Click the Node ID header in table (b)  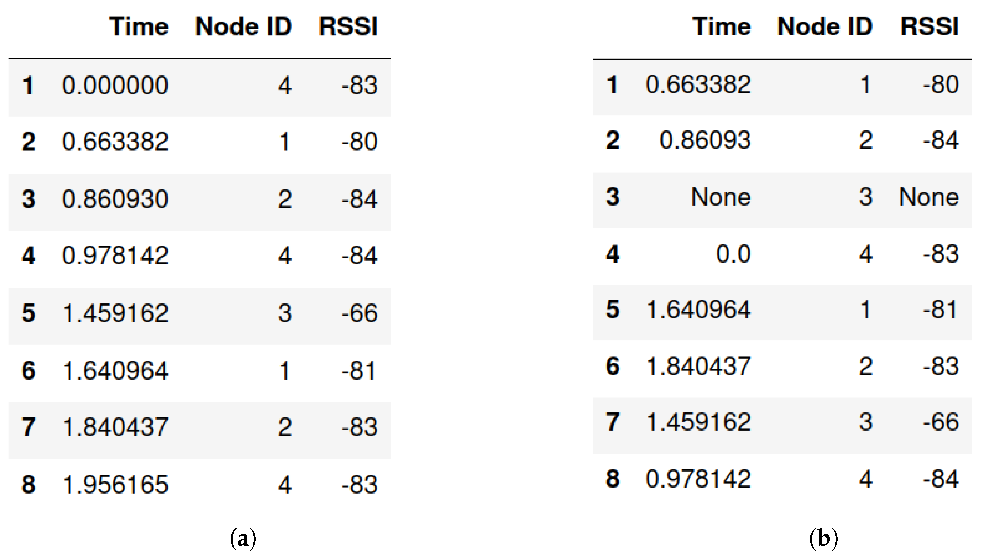pyautogui.click(x=825, y=27)
